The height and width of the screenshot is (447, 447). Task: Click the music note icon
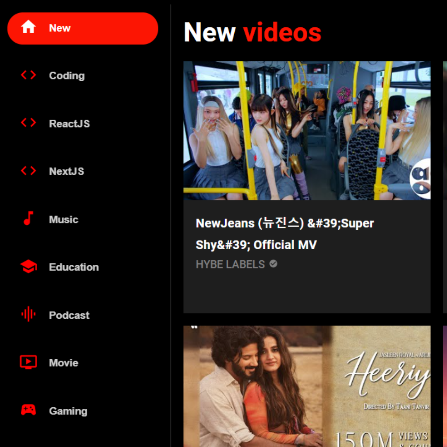click(28, 219)
